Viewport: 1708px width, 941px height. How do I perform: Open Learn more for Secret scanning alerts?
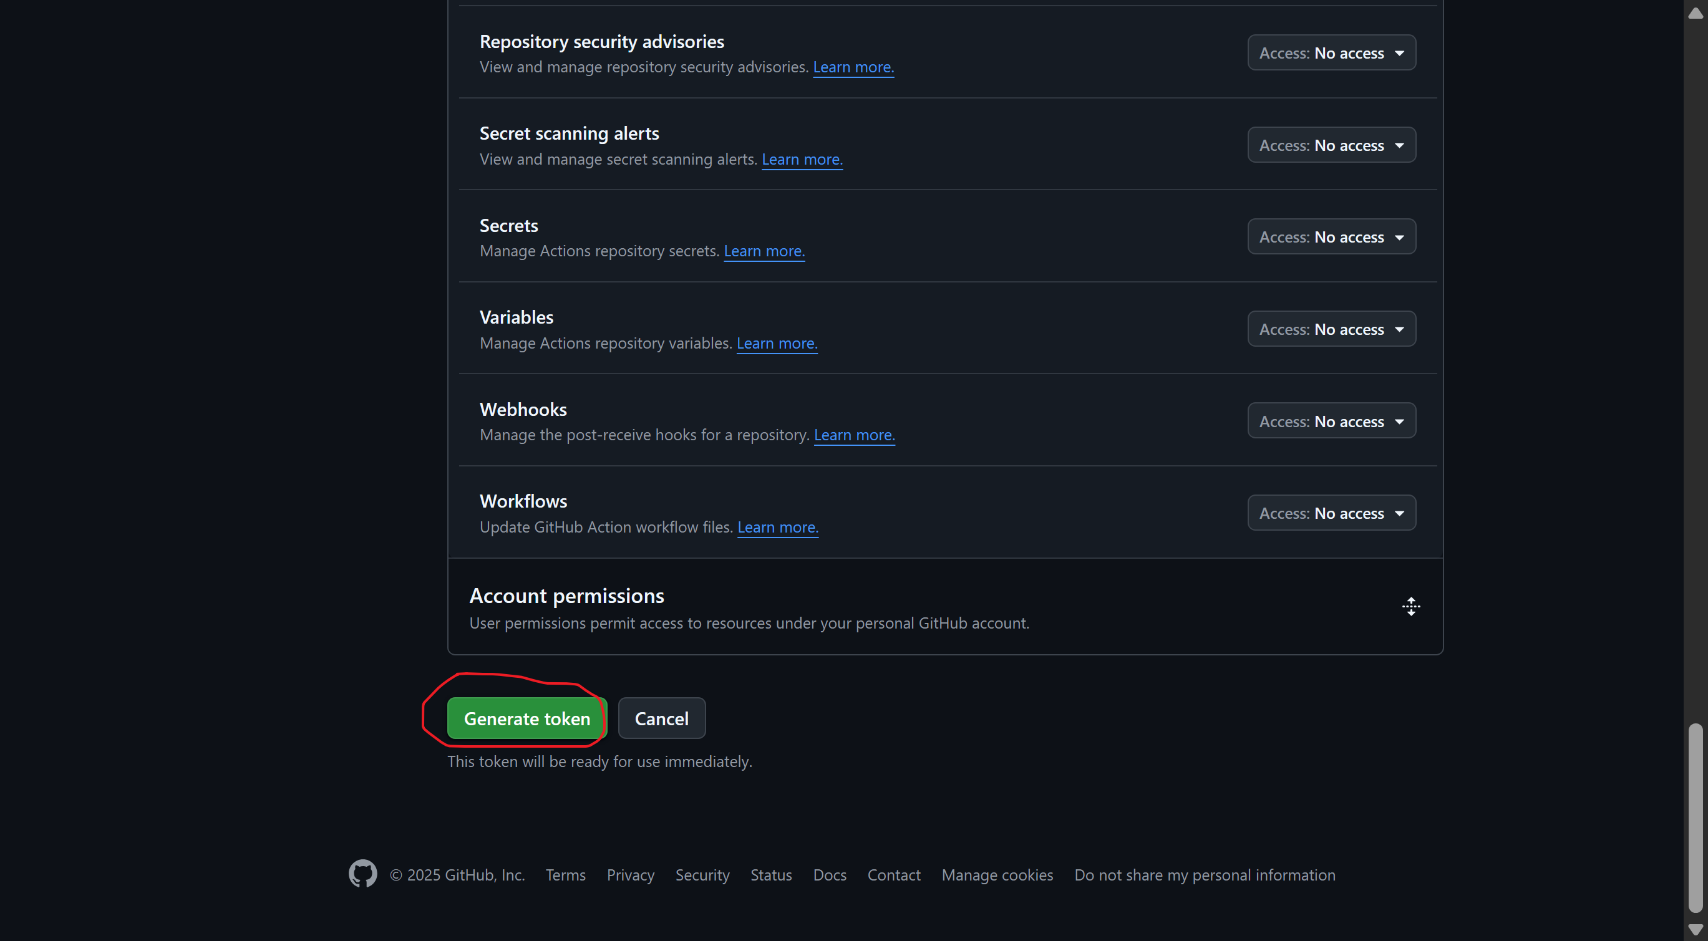click(x=802, y=160)
